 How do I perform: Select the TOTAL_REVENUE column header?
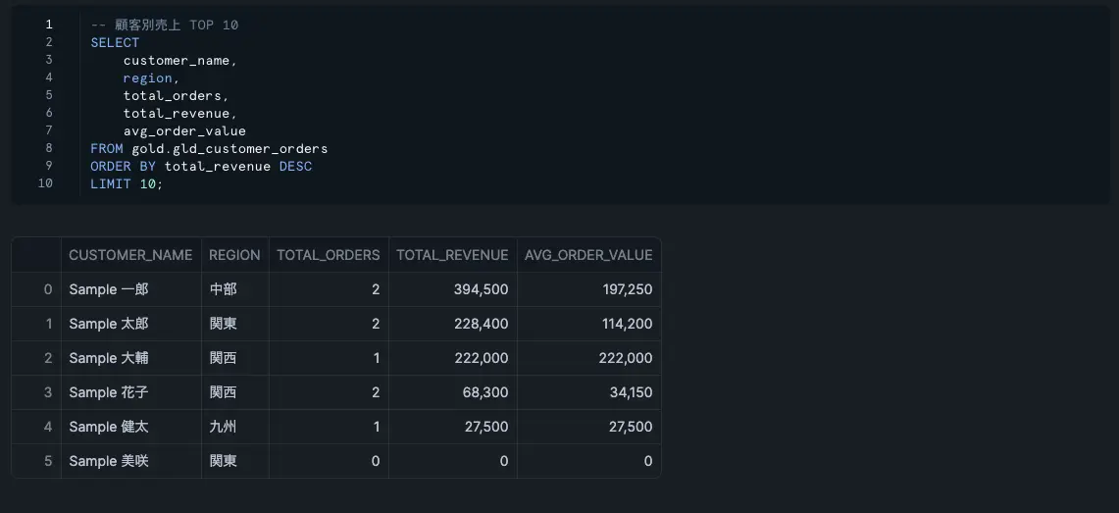(x=452, y=255)
